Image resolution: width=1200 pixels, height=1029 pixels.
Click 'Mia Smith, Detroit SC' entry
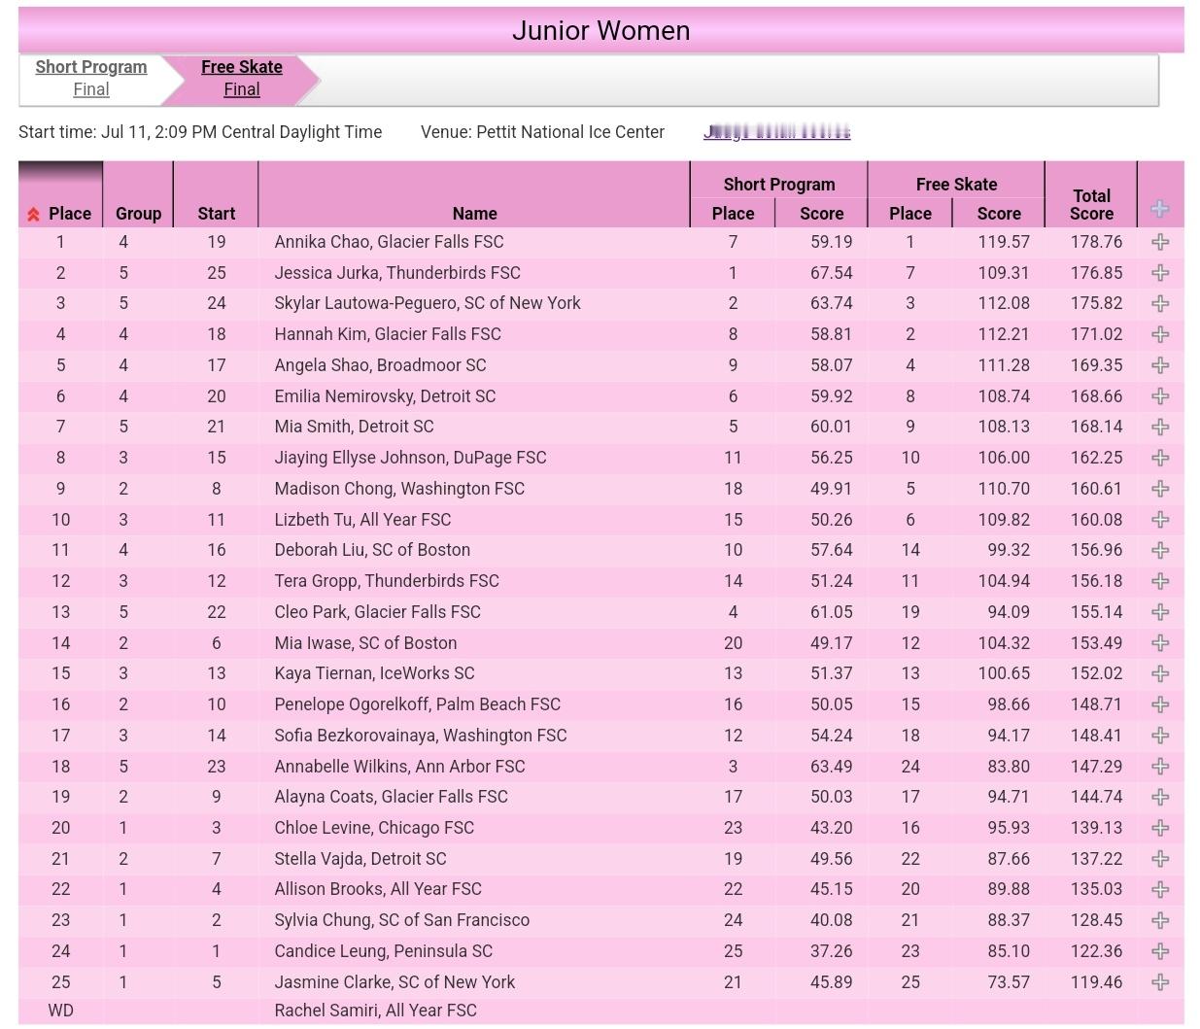click(x=354, y=427)
